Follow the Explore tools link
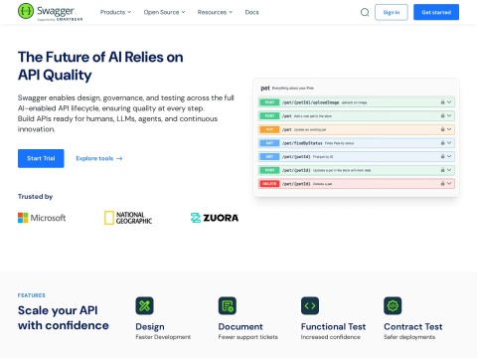This screenshot has height=358, width=477. (x=99, y=158)
